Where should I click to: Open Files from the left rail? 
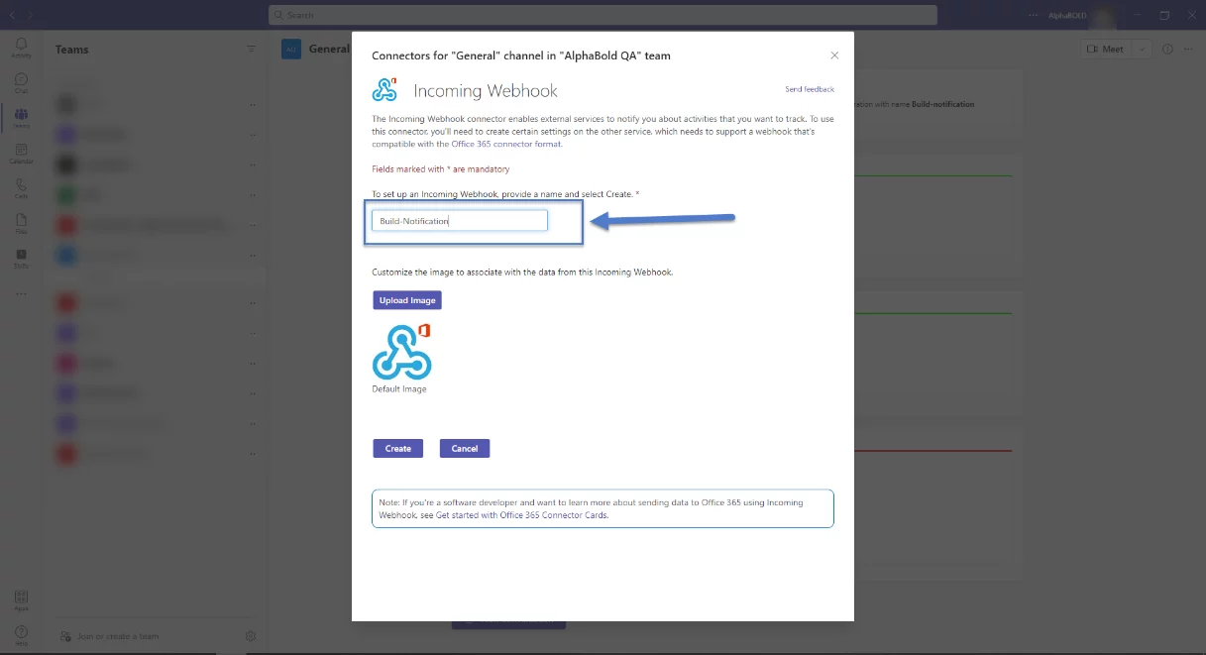pos(21,223)
